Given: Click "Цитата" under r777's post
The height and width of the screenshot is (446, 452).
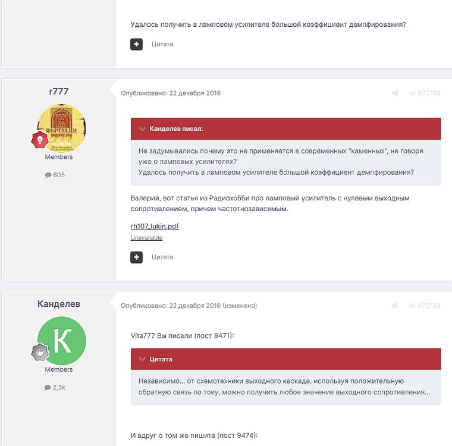Looking at the screenshot, I should [162, 257].
